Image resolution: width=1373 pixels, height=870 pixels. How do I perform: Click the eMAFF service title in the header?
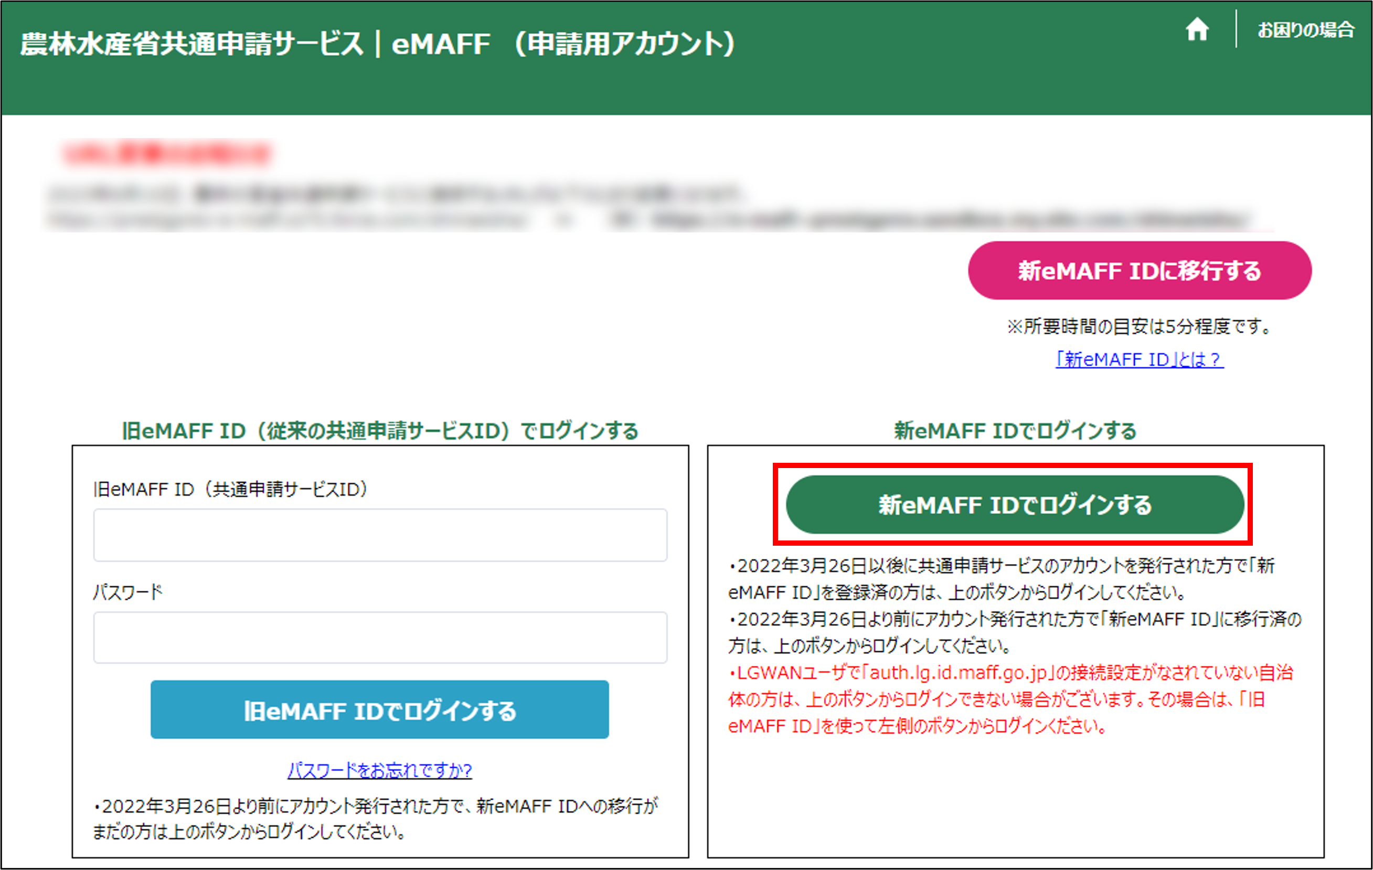[376, 43]
